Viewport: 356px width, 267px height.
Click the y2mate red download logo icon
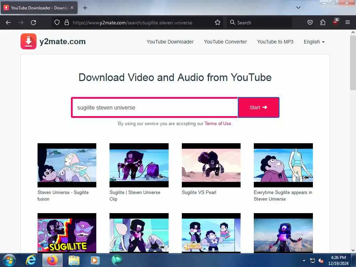pos(29,41)
